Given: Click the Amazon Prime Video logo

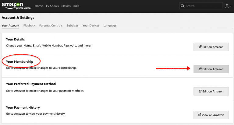Looking at the screenshot, I should point(16,6).
